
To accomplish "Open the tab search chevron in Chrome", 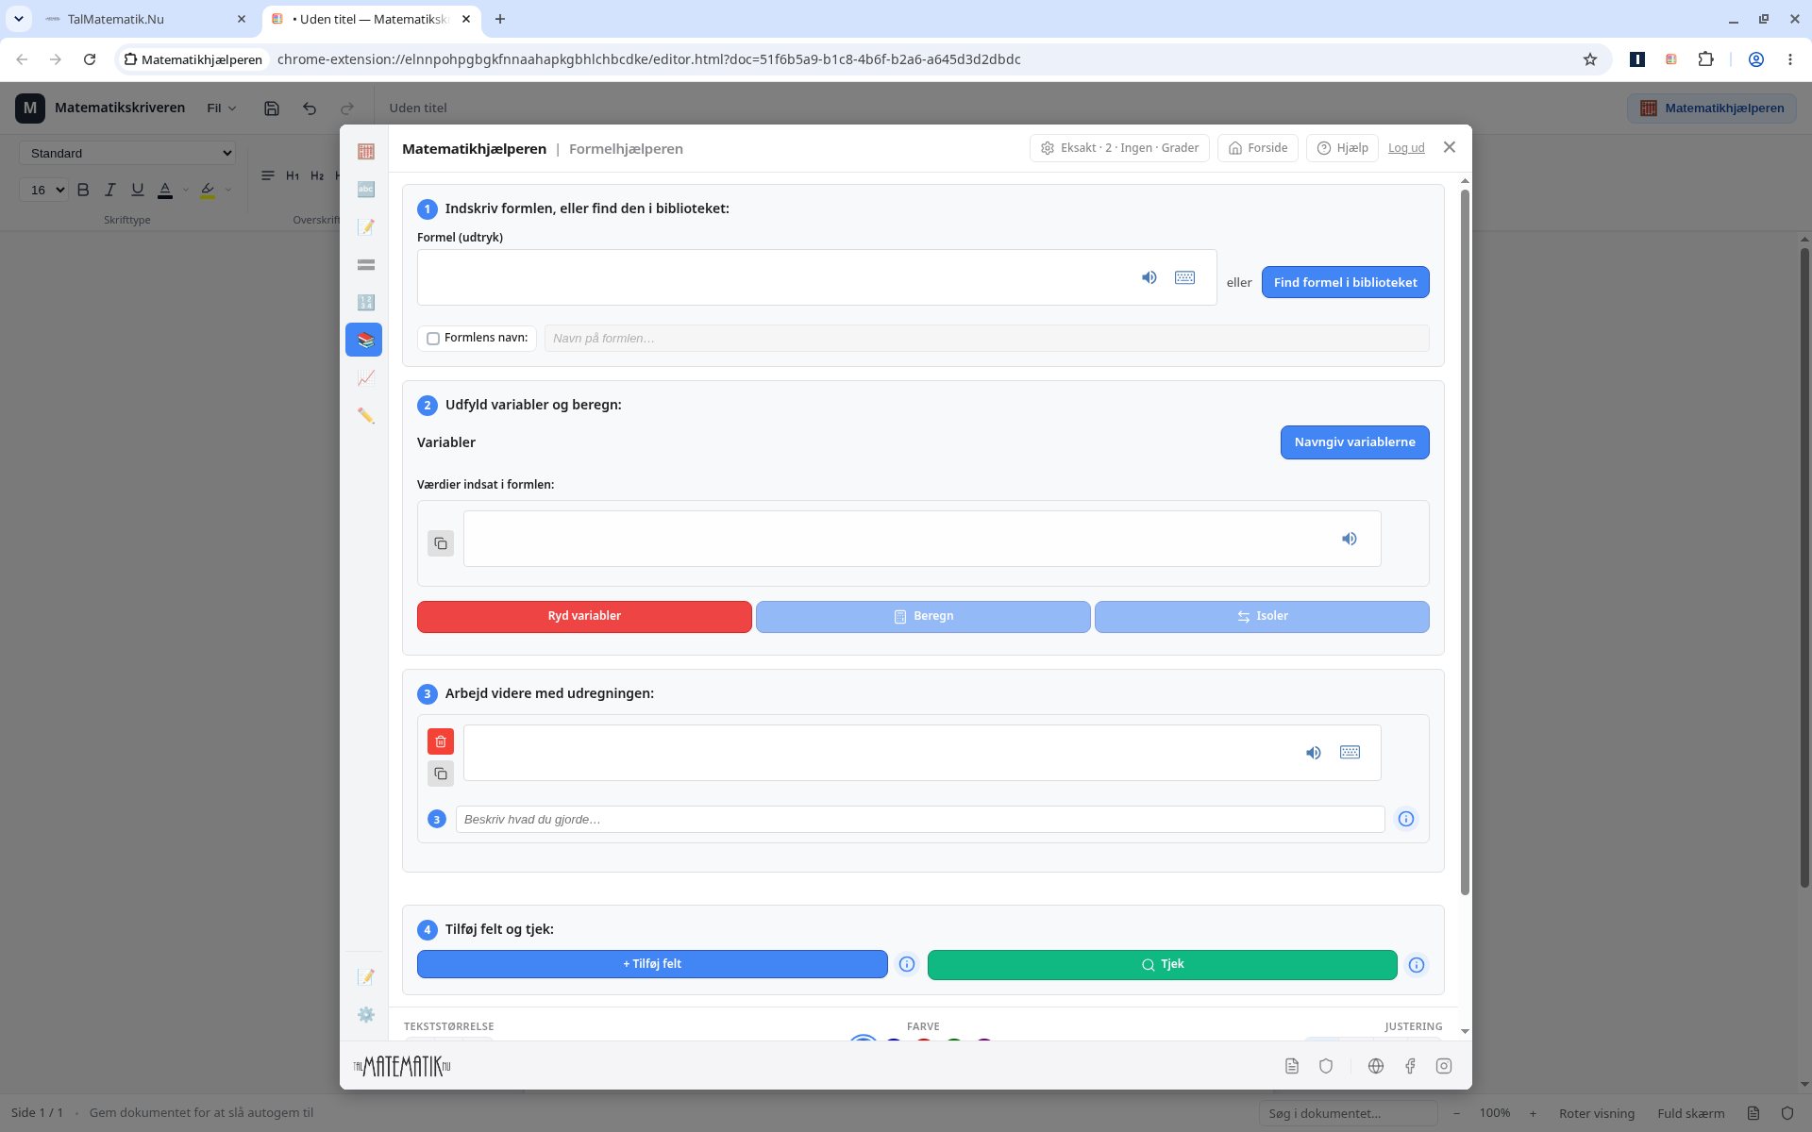I will [x=18, y=19].
